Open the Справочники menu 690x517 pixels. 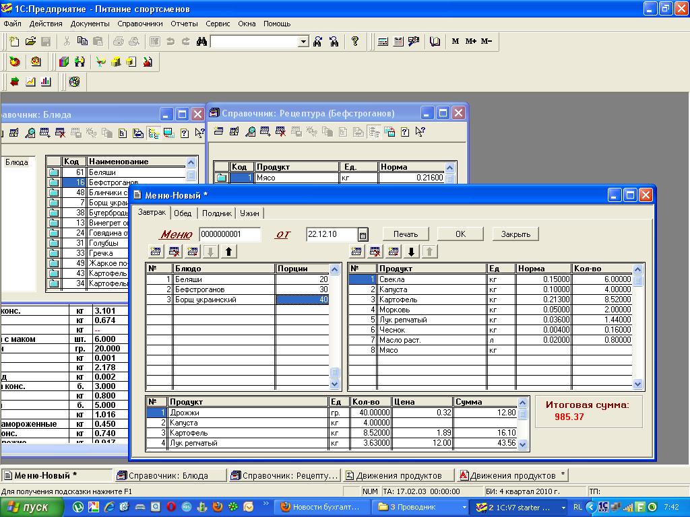click(140, 24)
